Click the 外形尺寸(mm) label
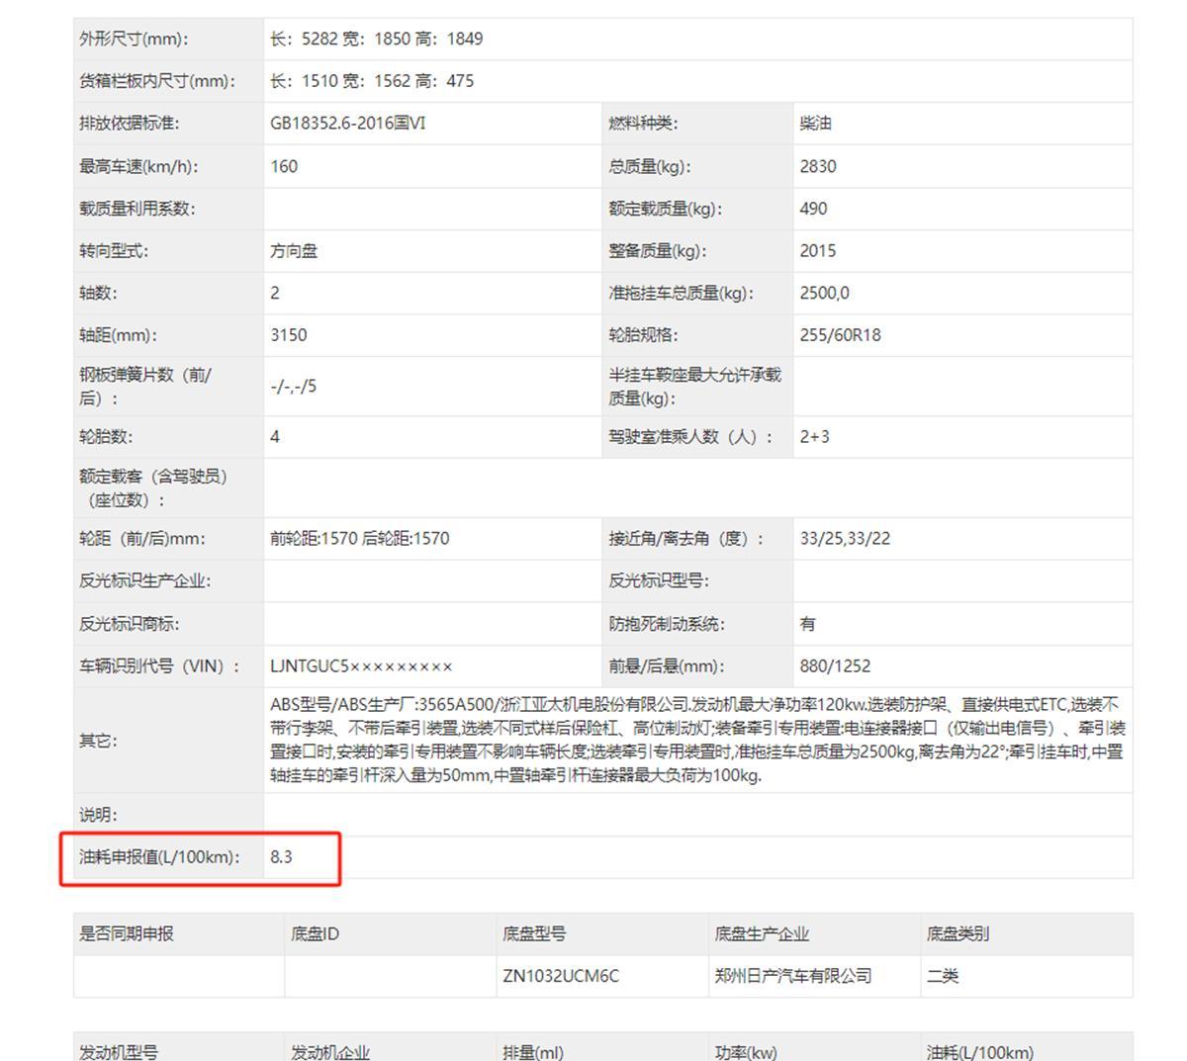Viewport: 1187px width, 1061px height. pos(134,40)
